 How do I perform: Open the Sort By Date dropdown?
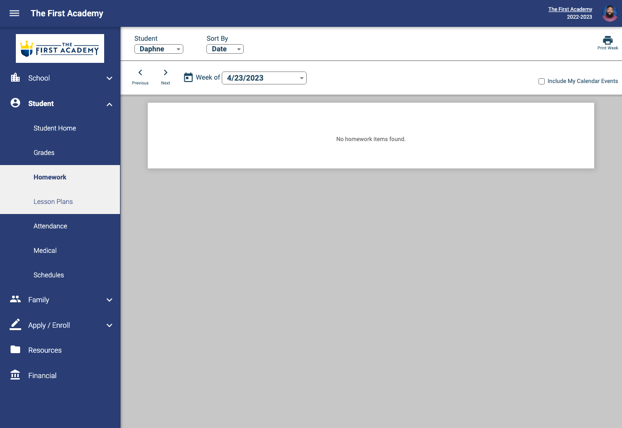coord(225,49)
